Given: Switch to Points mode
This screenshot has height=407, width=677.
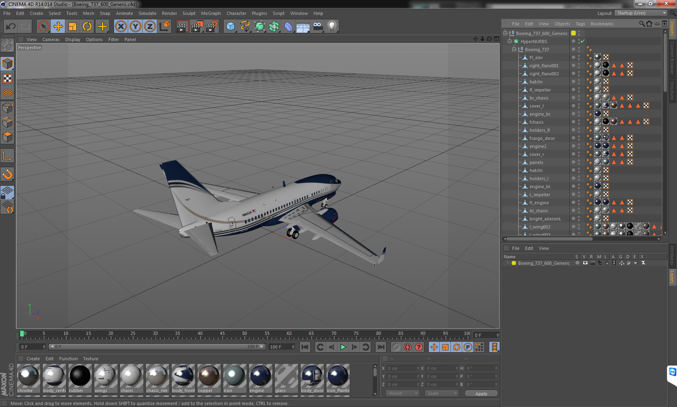Looking at the screenshot, I should (7, 108).
